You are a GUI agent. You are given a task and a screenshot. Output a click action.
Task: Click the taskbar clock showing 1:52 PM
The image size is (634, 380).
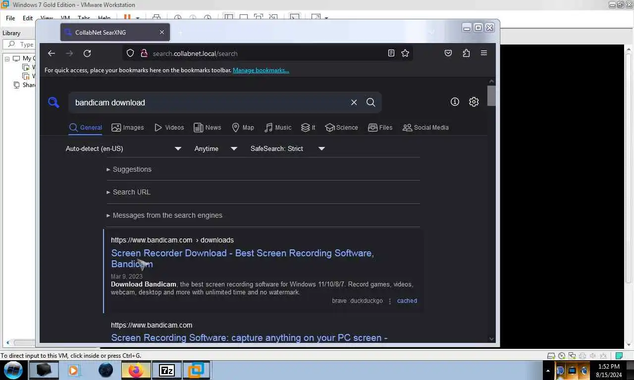pos(609,371)
